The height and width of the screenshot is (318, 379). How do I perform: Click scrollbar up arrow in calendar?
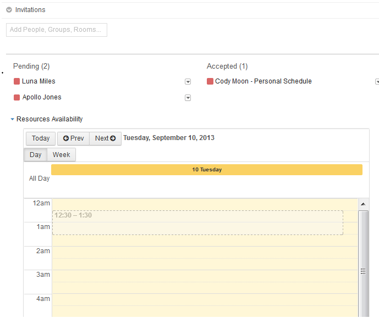pos(363,204)
